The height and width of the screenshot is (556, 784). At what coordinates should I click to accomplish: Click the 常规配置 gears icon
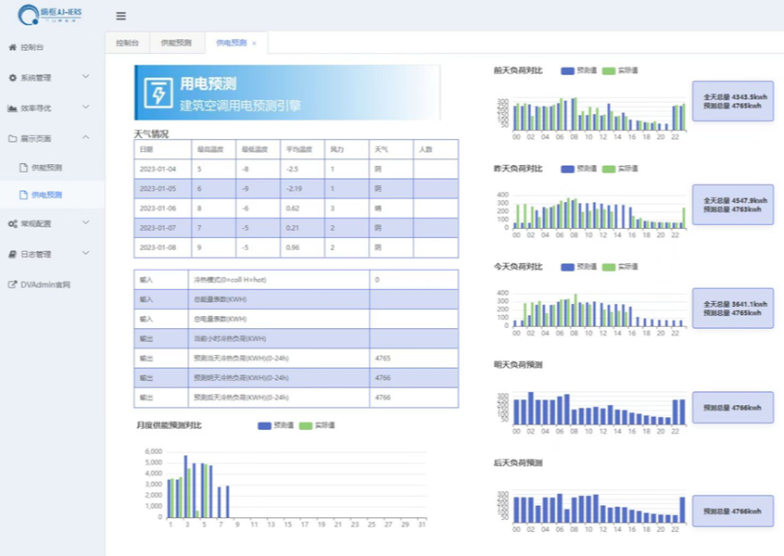tap(12, 223)
